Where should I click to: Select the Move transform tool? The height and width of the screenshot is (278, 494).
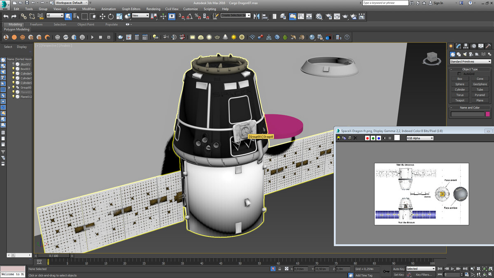click(102, 16)
